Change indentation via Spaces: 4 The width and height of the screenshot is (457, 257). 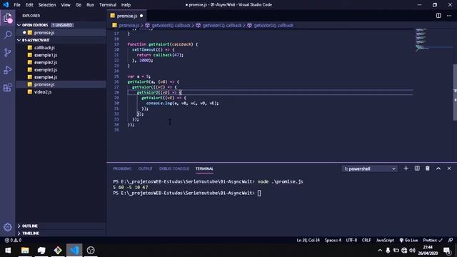tap(333, 240)
